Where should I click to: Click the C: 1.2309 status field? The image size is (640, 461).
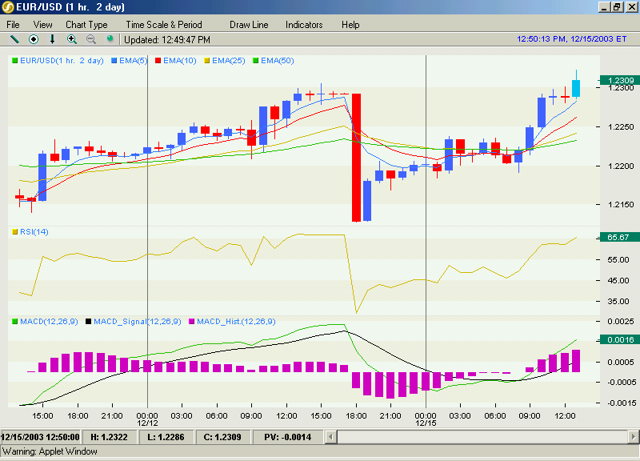click(x=222, y=437)
